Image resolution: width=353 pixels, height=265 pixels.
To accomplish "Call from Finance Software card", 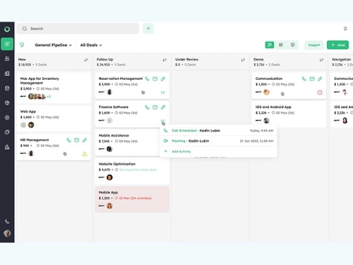I will pyautogui.click(x=147, y=107).
